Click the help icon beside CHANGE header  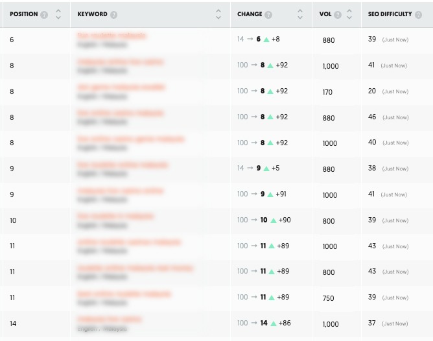point(268,15)
